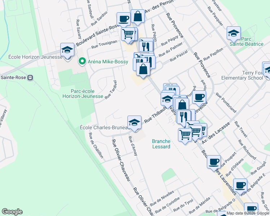Click the Rue de Châtillon street label
Viewport: 270px width, 216px height.
96,145
